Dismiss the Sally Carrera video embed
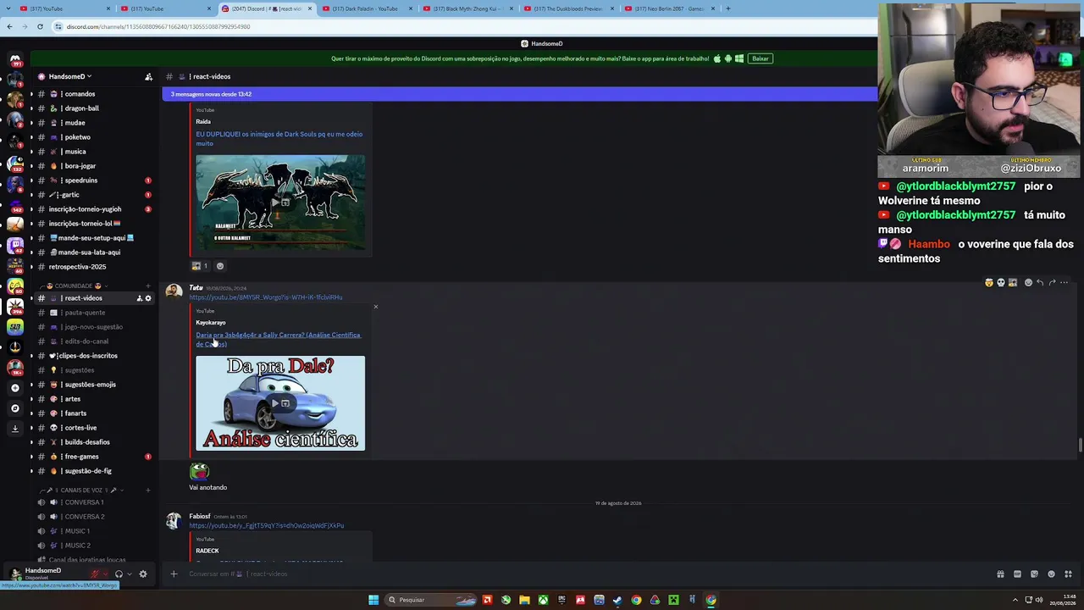Image resolution: width=1084 pixels, height=610 pixels. pos(376,307)
